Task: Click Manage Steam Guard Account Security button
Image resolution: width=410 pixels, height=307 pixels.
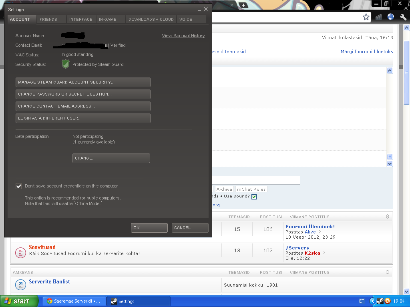Action: tap(83, 82)
